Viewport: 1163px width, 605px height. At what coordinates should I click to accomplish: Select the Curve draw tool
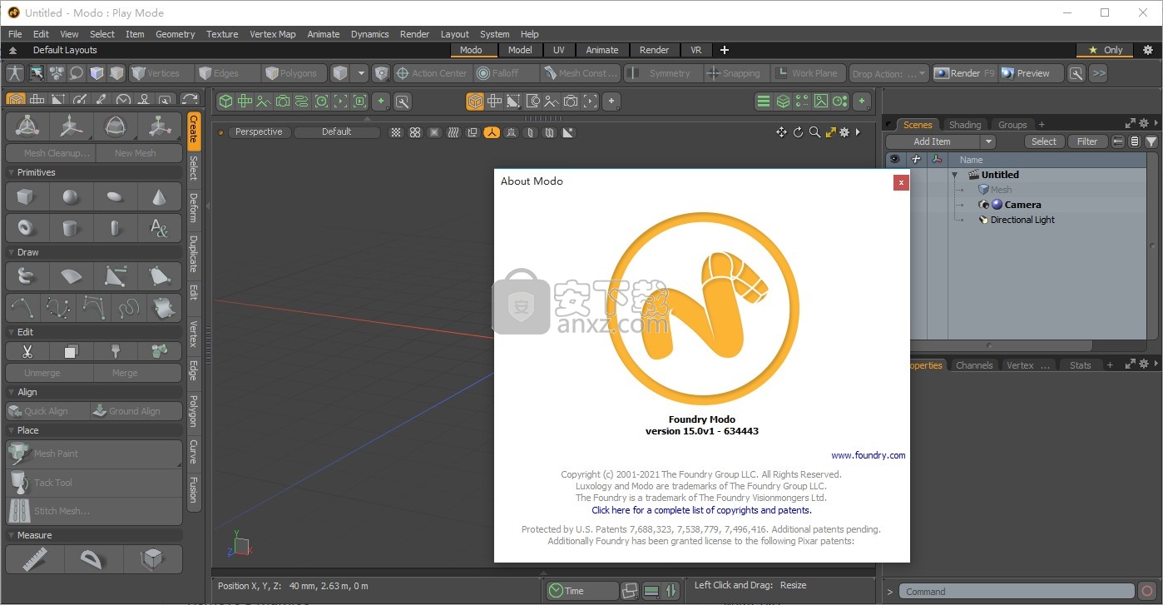[22, 307]
